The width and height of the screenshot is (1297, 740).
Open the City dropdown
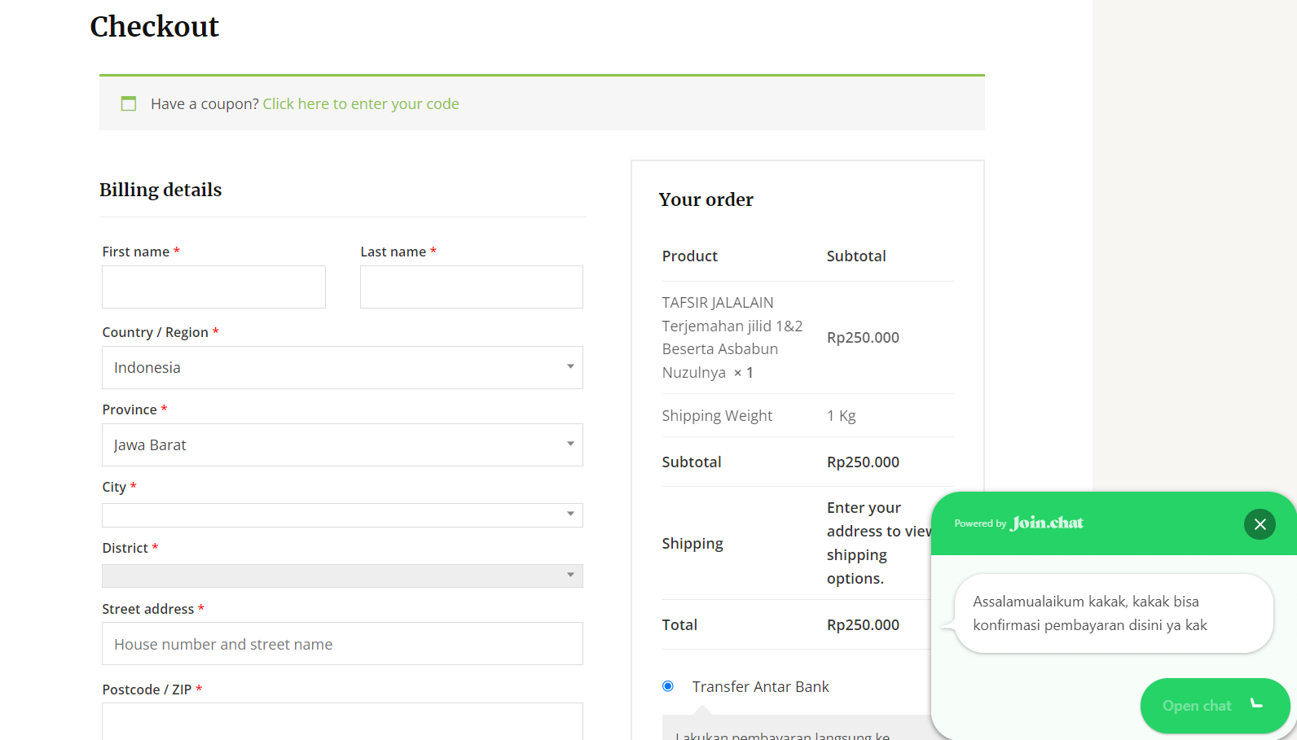point(342,515)
